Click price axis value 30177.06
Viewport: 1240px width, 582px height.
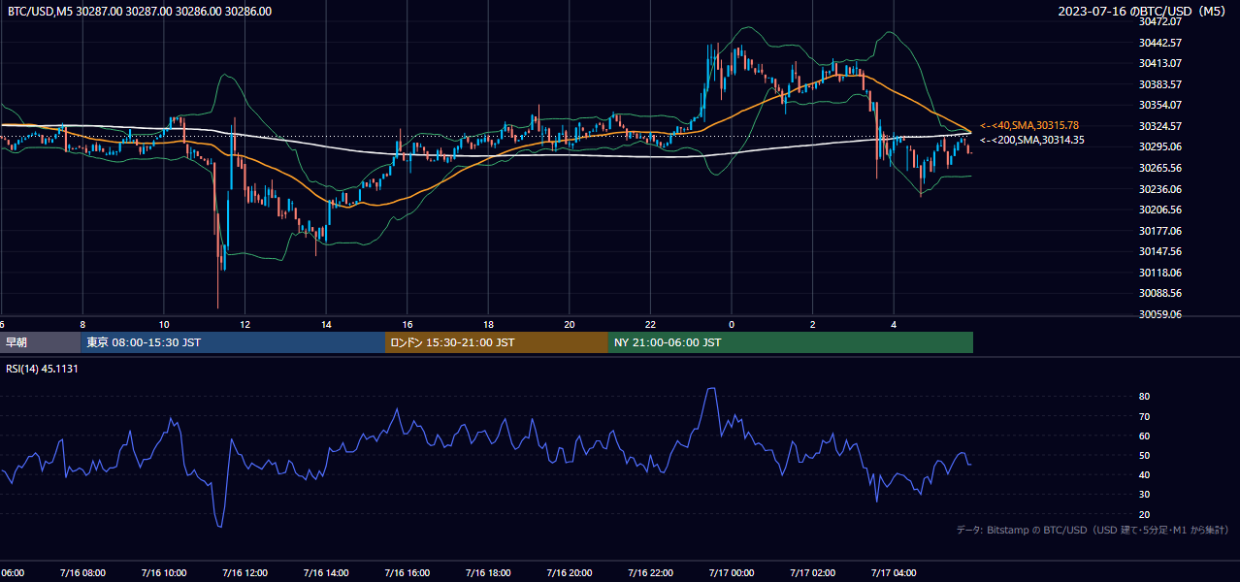(1160, 231)
